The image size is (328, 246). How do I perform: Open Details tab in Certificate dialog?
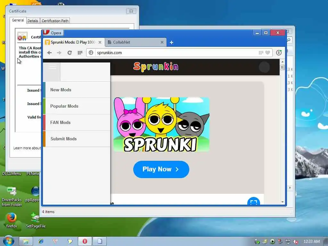tap(33, 21)
